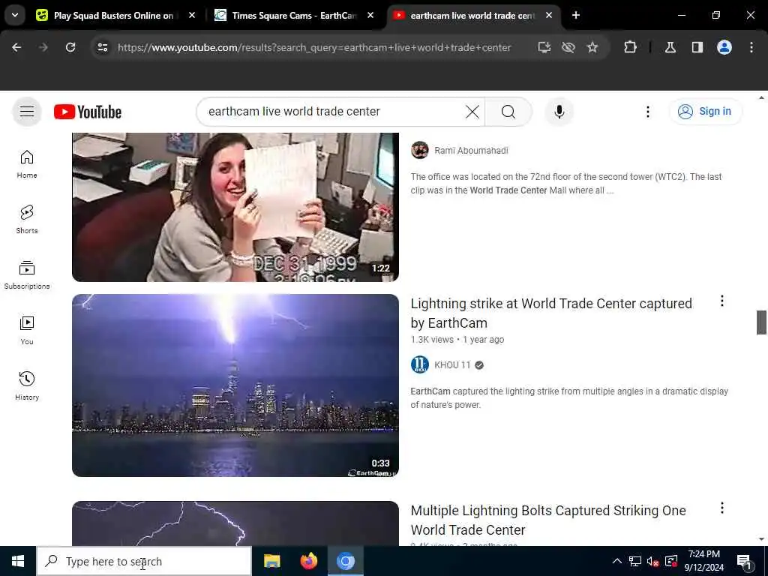Open Shorts in the sidebar
The width and height of the screenshot is (768, 576).
point(27,220)
